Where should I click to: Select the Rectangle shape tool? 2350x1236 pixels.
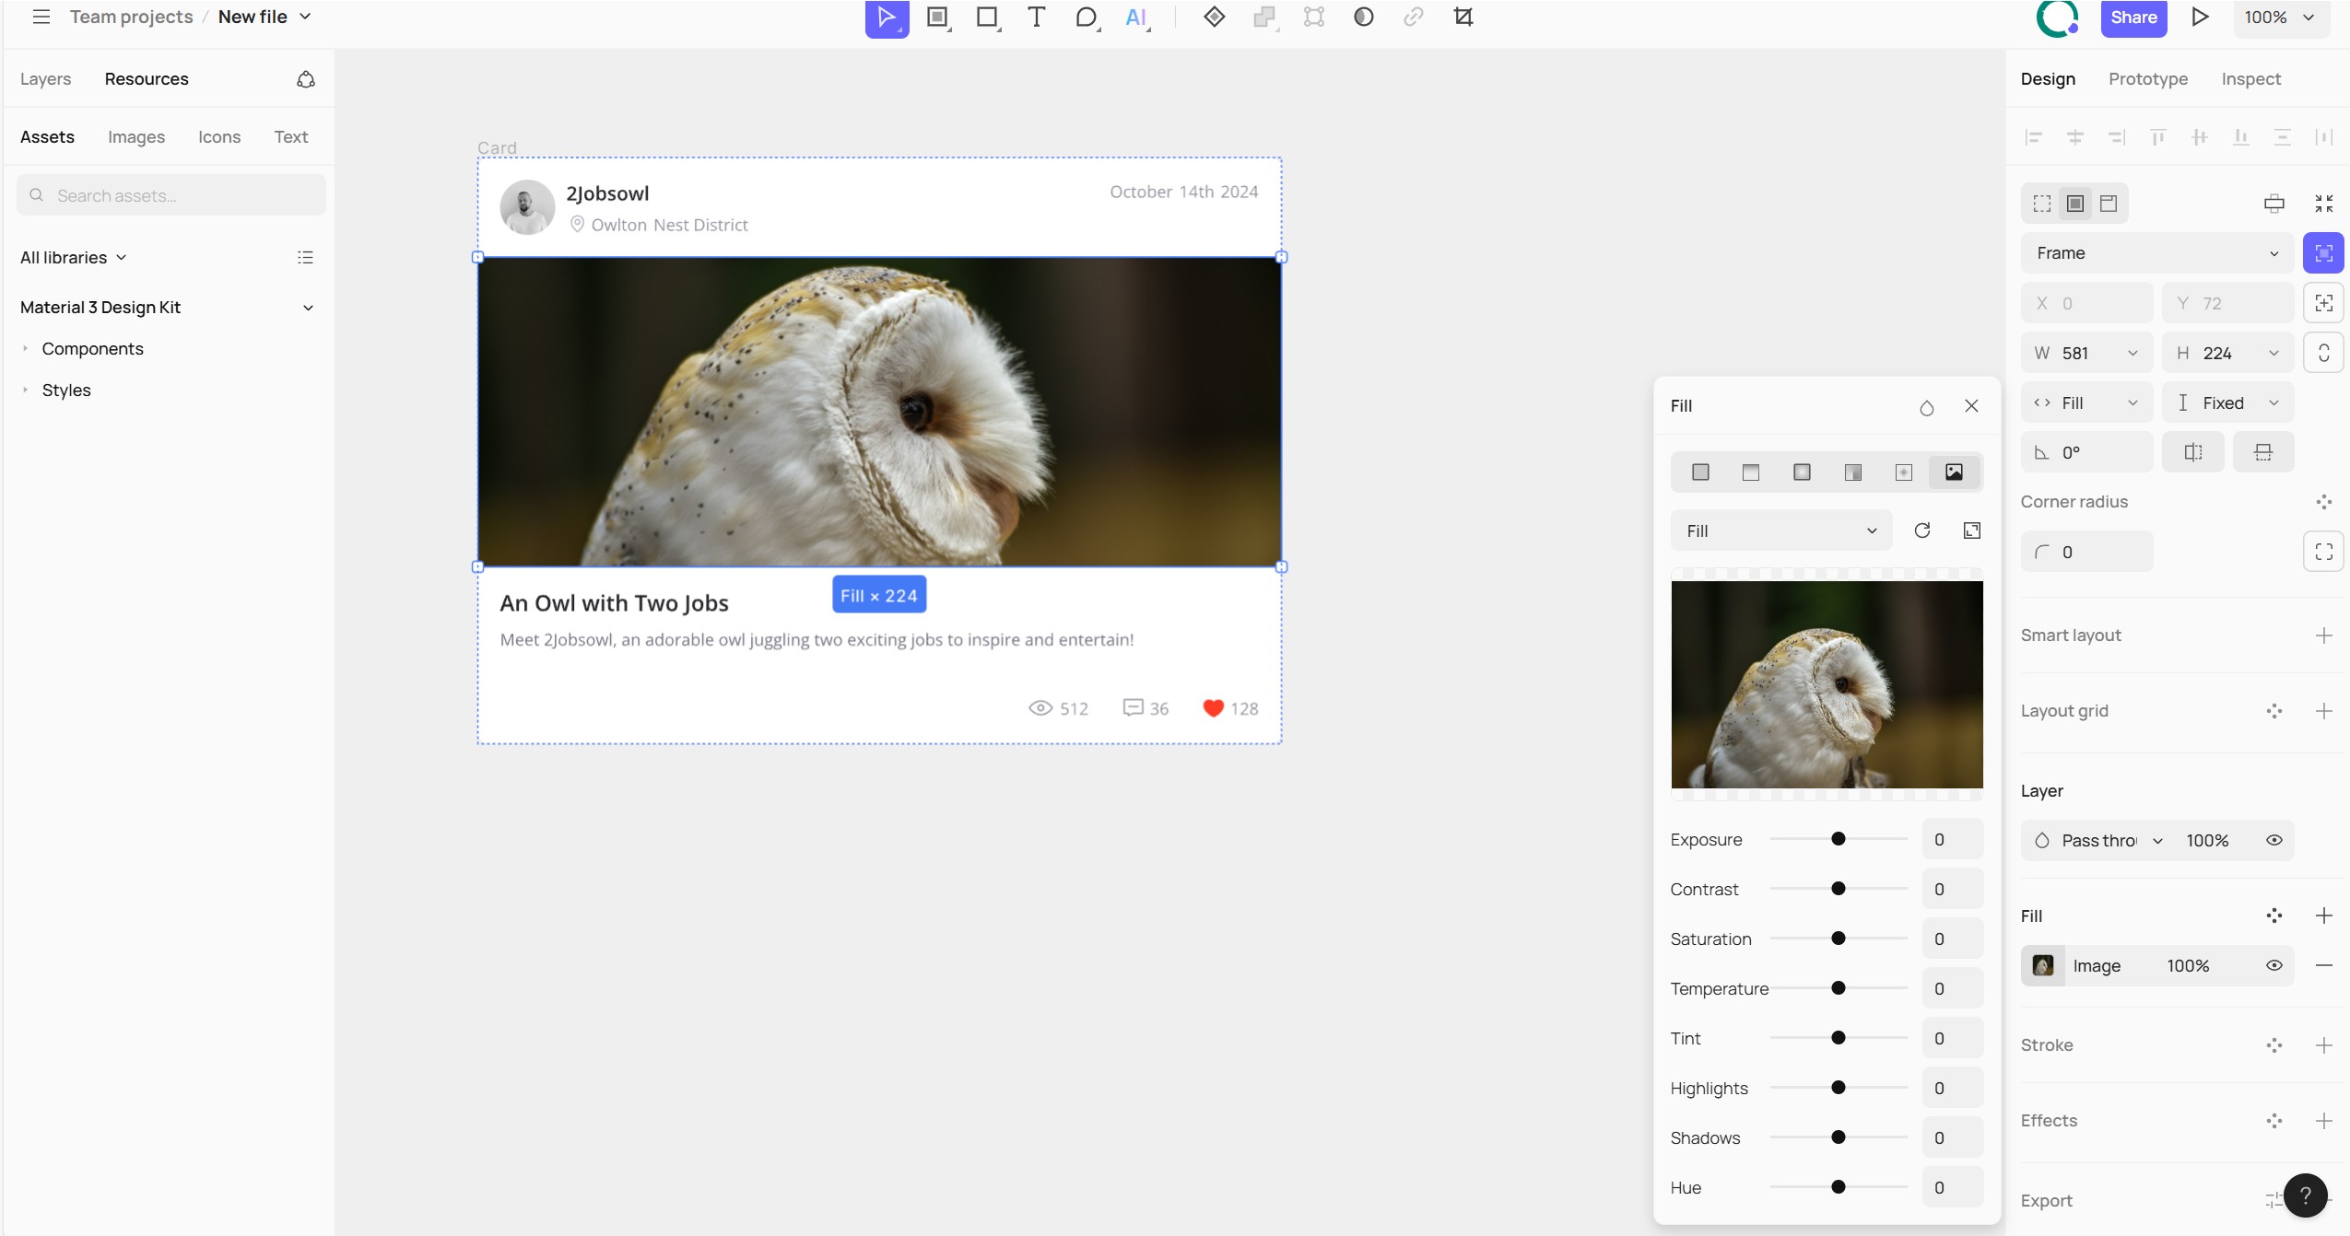[987, 17]
